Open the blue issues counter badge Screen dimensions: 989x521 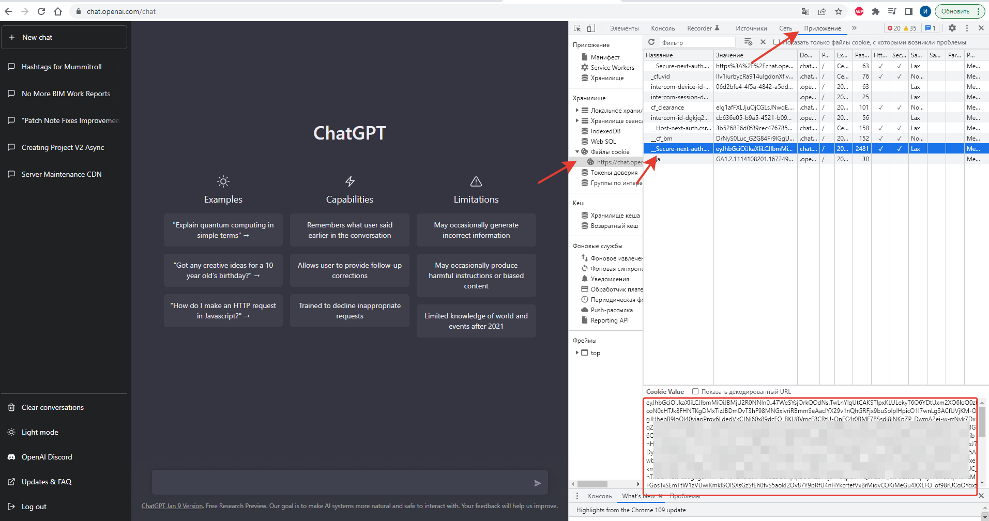click(931, 28)
